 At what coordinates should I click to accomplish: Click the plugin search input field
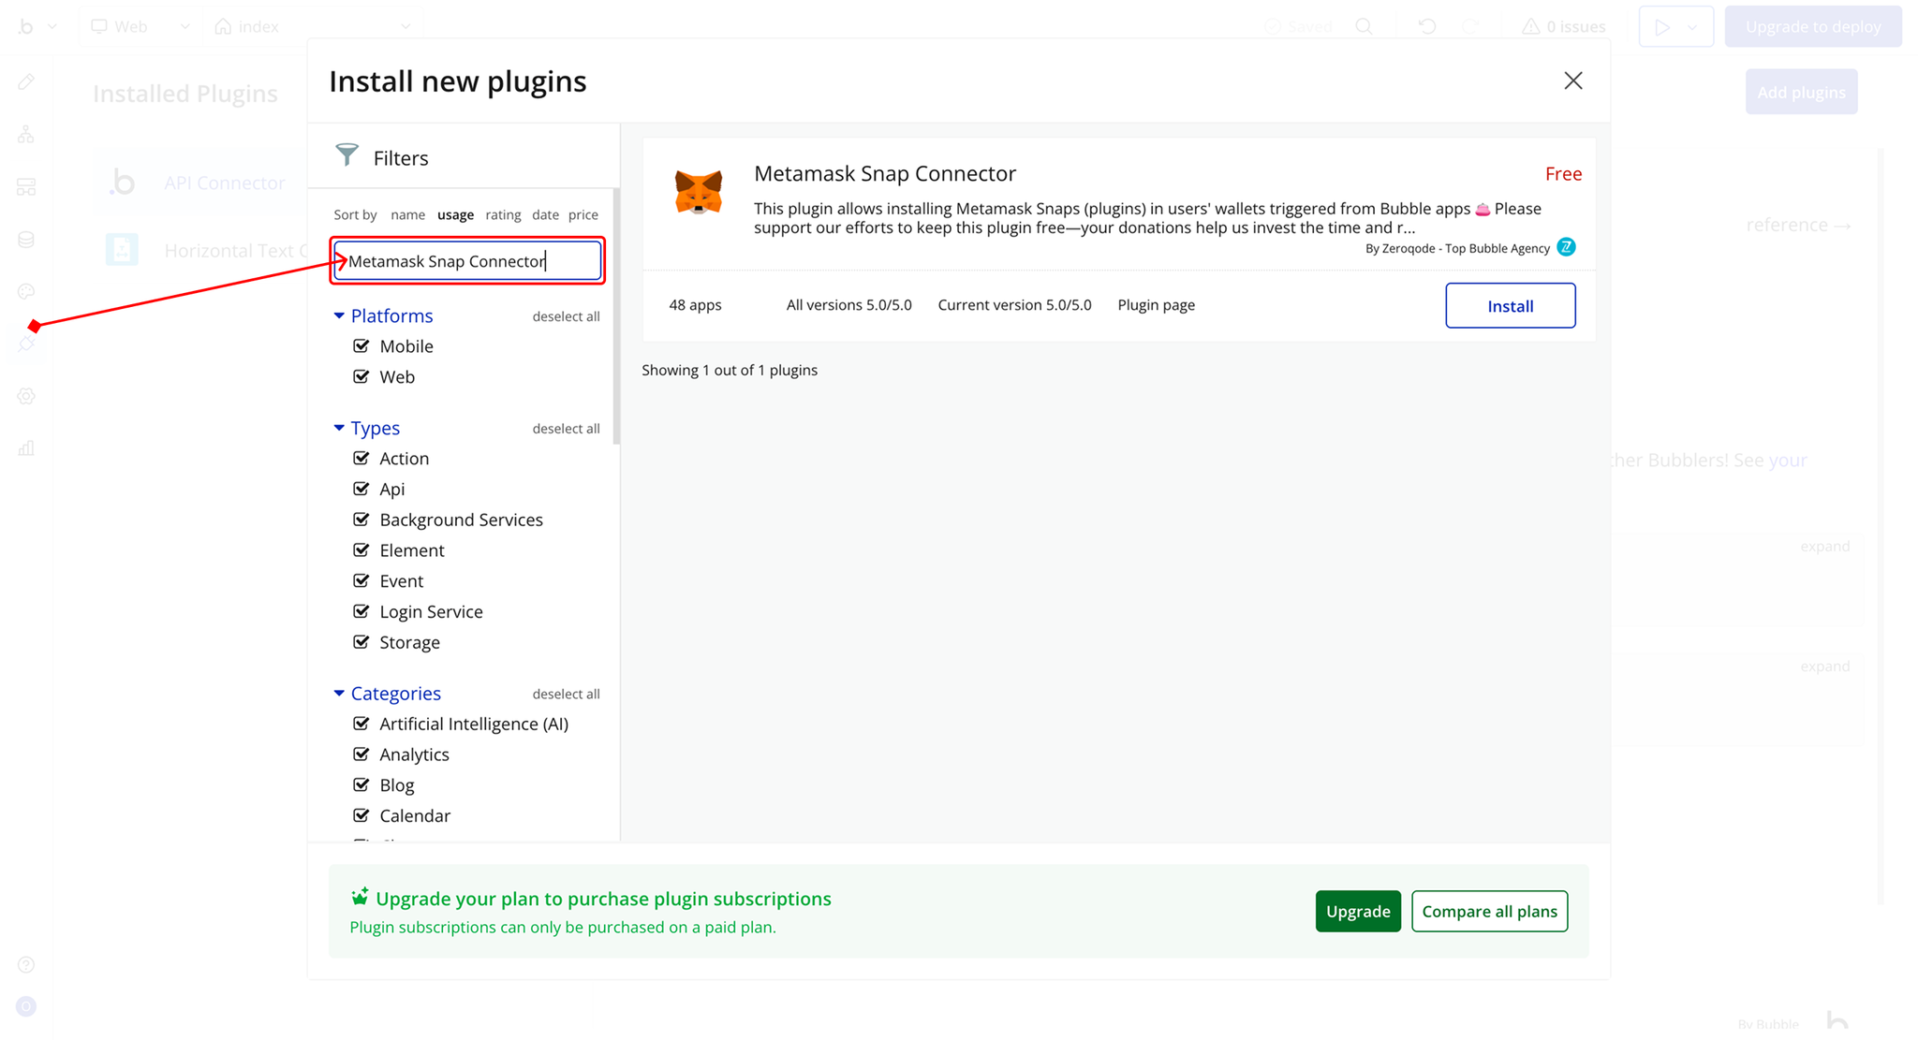pos(468,261)
